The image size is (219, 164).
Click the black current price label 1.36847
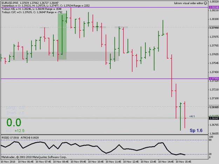click(x=214, y=118)
